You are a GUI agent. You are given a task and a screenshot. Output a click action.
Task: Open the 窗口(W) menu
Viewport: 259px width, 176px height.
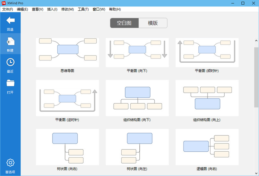coord(99,9)
